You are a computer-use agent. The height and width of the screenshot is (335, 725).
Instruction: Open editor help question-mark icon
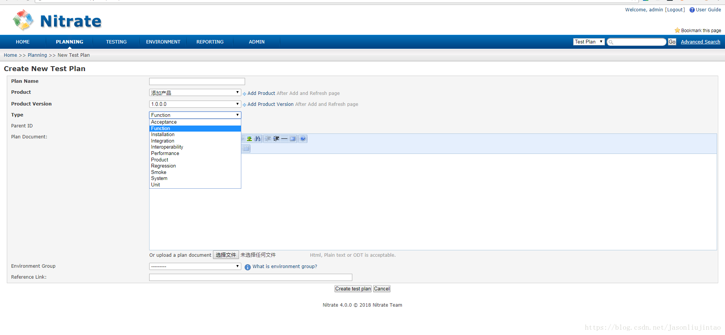coord(303,139)
